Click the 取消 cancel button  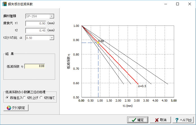tap(160, 120)
